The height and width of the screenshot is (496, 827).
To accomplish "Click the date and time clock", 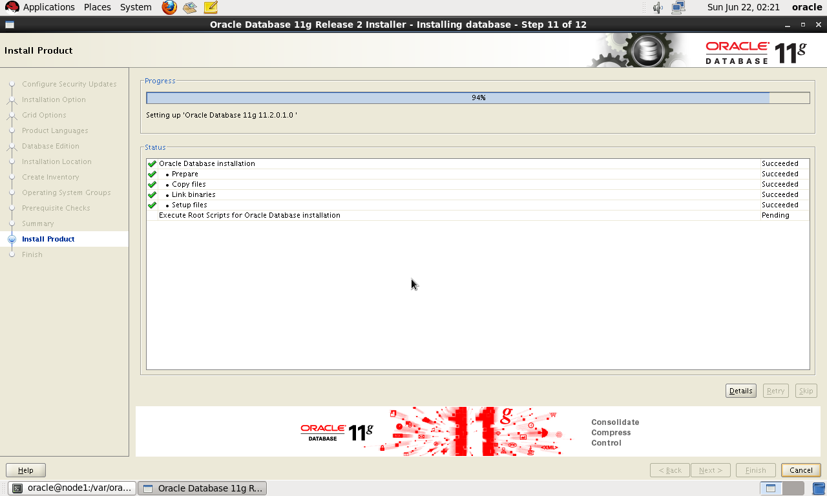I will (744, 7).
